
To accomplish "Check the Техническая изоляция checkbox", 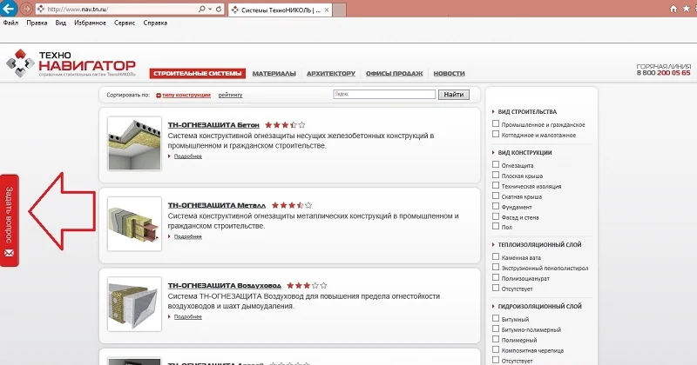I will point(496,185).
